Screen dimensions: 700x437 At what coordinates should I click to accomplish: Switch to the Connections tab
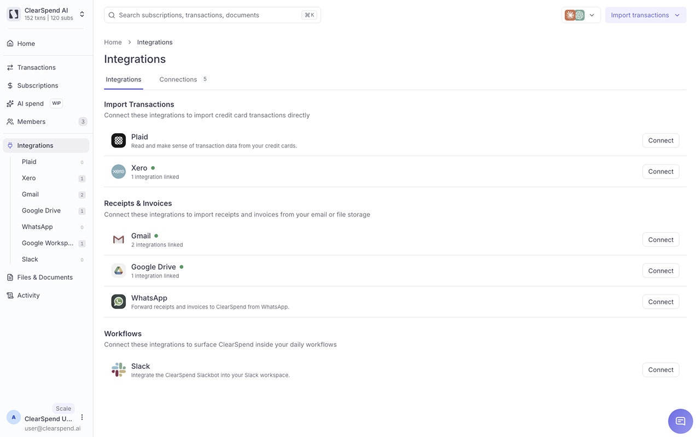point(183,80)
